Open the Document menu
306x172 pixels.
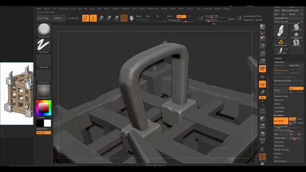click(x=64, y=9)
